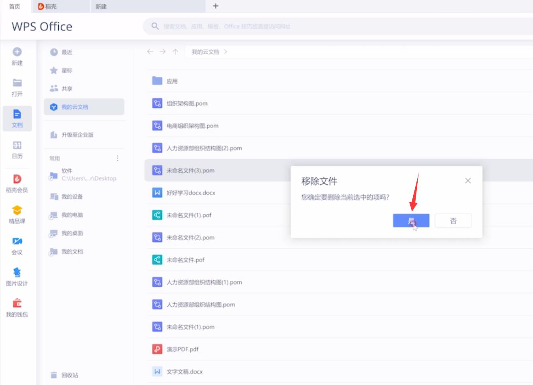Screen dimensions: 533x385
Task: Switch to the 日历 calendar view
Action: pos(17,148)
